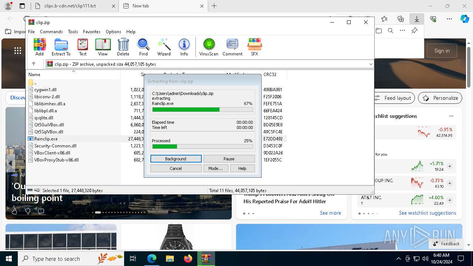The width and height of the screenshot is (473, 266).
Task: Sort by the CRC32 column header
Action: pyautogui.click(x=270, y=75)
